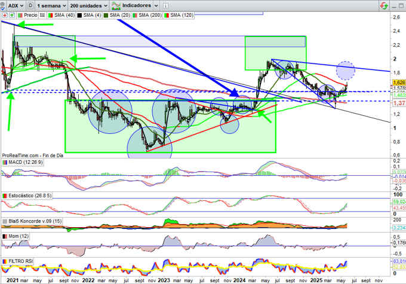Open the FILTRO RSI indicator label

coord(21,261)
